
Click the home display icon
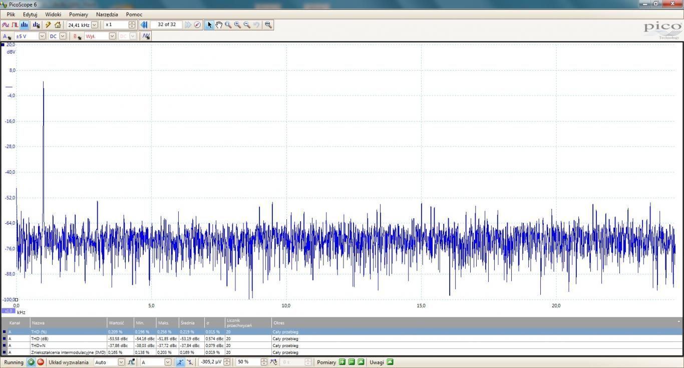click(x=58, y=25)
